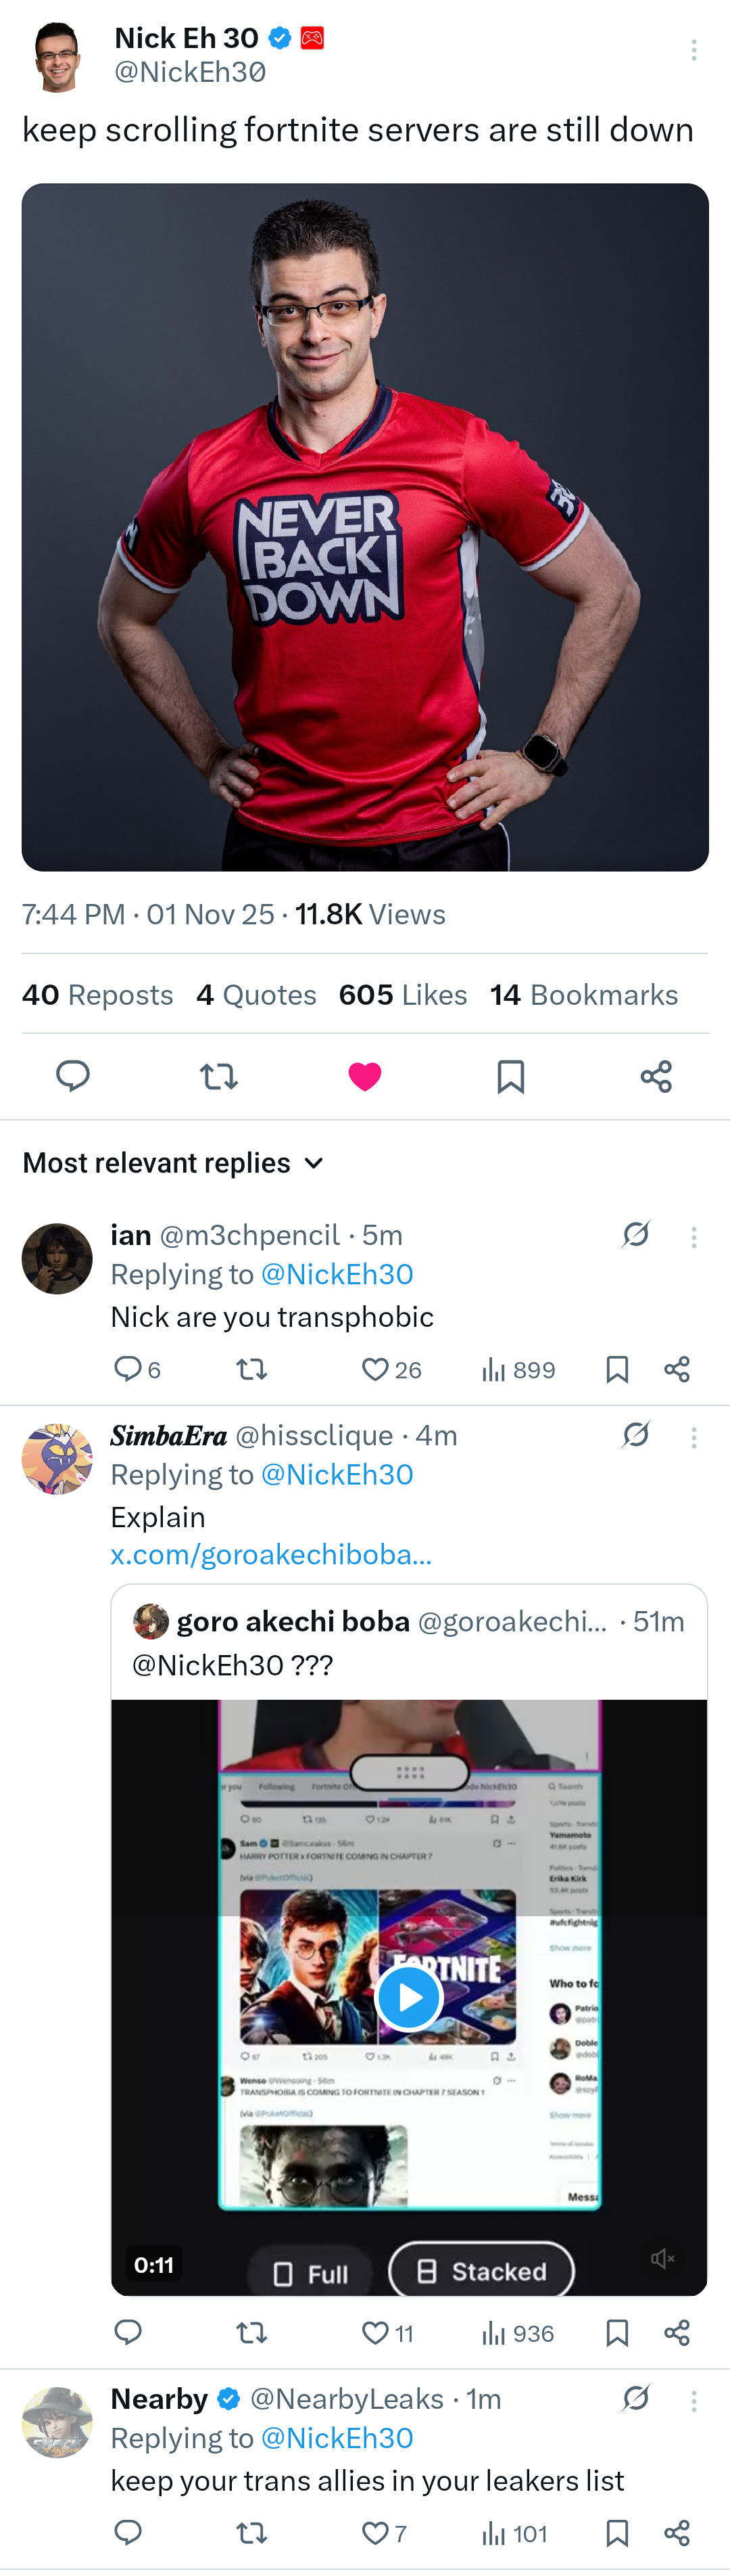Open the 40 Reposts list
This screenshot has width=730, height=2576.
pyautogui.click(x=98, y=995)
